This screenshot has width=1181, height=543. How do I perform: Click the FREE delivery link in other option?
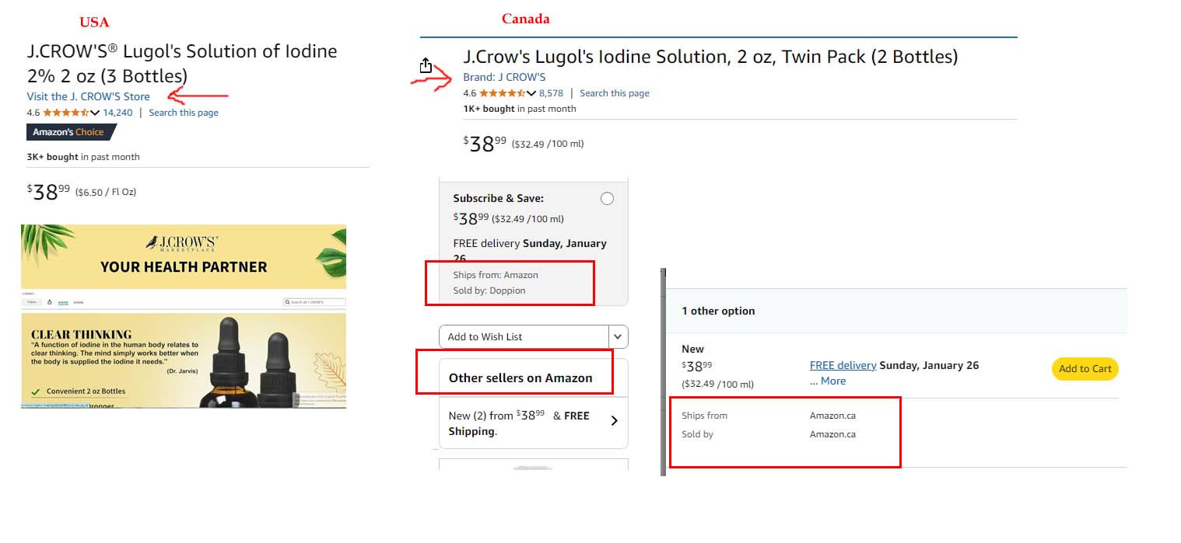[x=843, y=365]
